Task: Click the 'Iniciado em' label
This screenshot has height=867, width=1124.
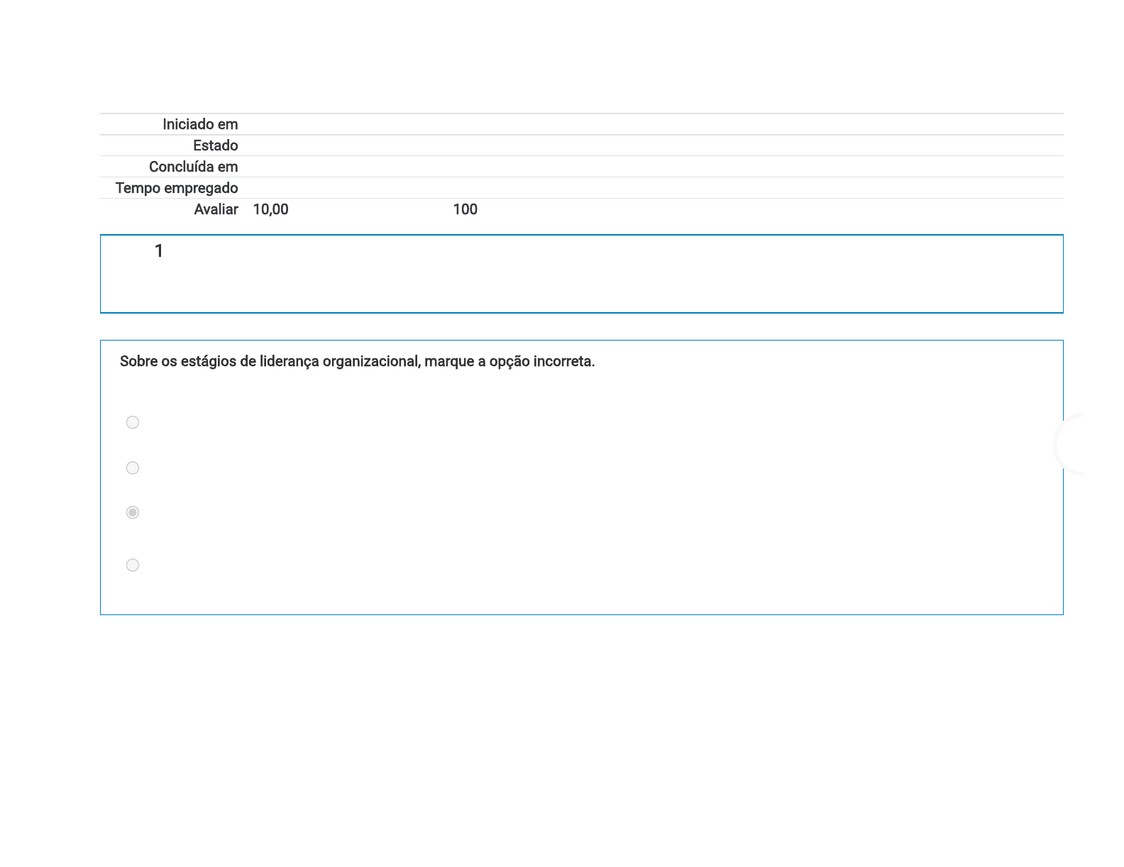Action: [200, 124]
